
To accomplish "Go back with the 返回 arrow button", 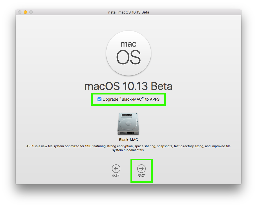I will (x=116, y=169).
